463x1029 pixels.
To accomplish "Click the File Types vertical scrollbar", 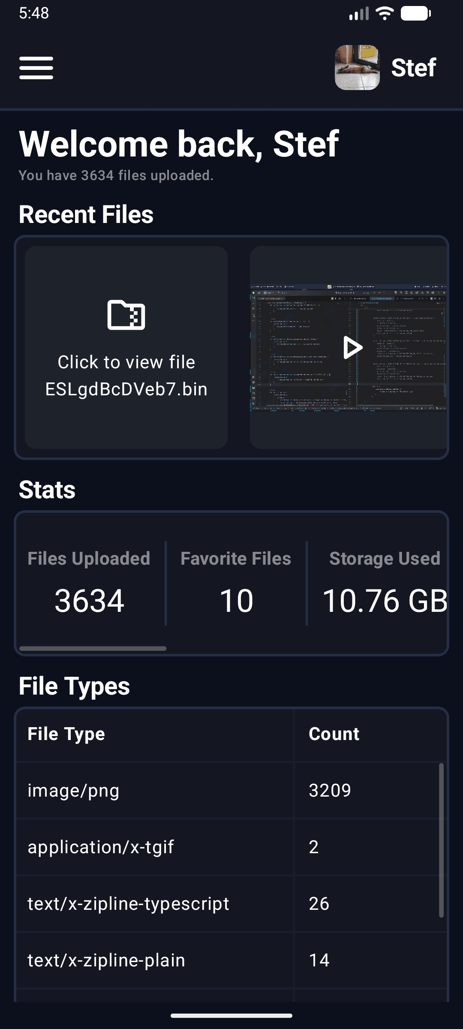I will (441, 840).
